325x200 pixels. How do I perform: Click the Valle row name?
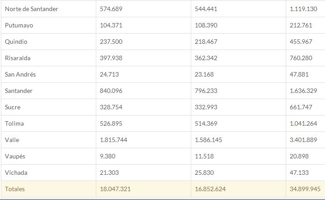pos(12,140)
